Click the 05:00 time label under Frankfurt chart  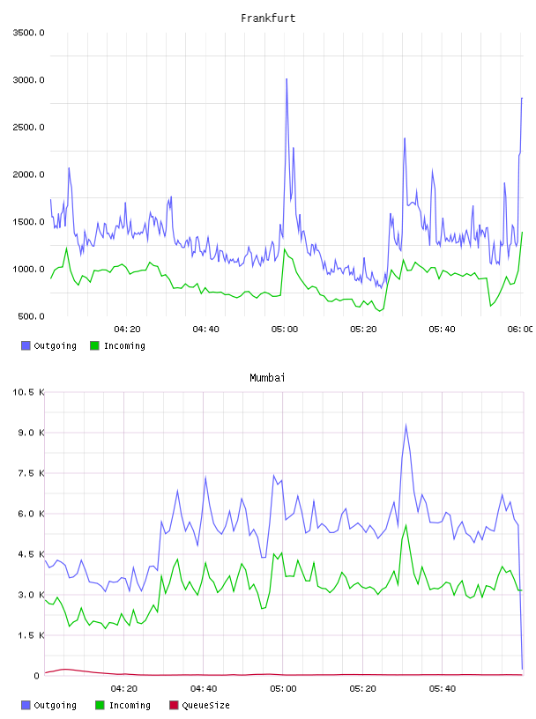tap(285, 330)
